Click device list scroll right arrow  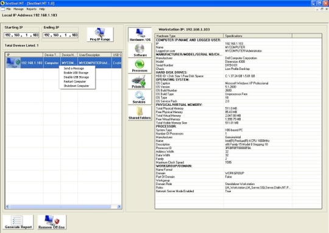(119, 207)
